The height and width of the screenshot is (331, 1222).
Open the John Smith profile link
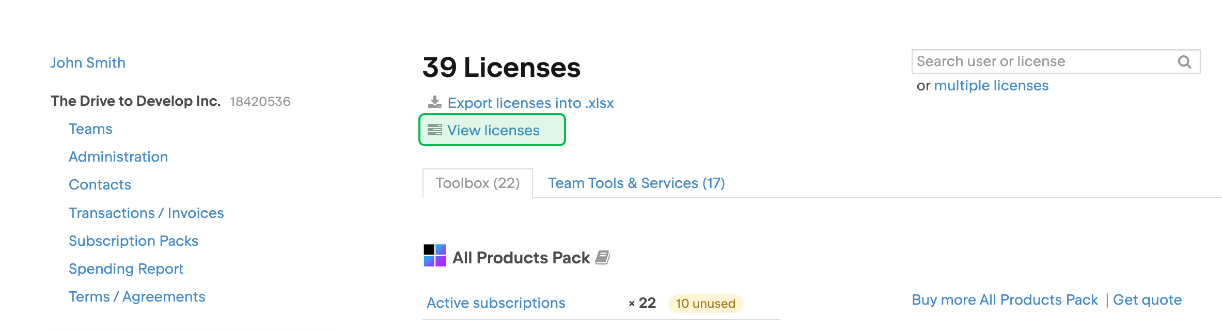(88, 62)
